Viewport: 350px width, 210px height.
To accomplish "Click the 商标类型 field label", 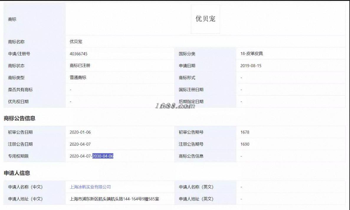I will (16, 78).
